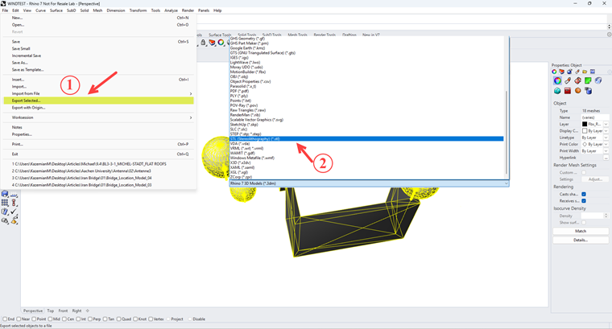Click the Name field showing (varies)
The height and width of the screenshot is (329, 612).
point(594,117)
